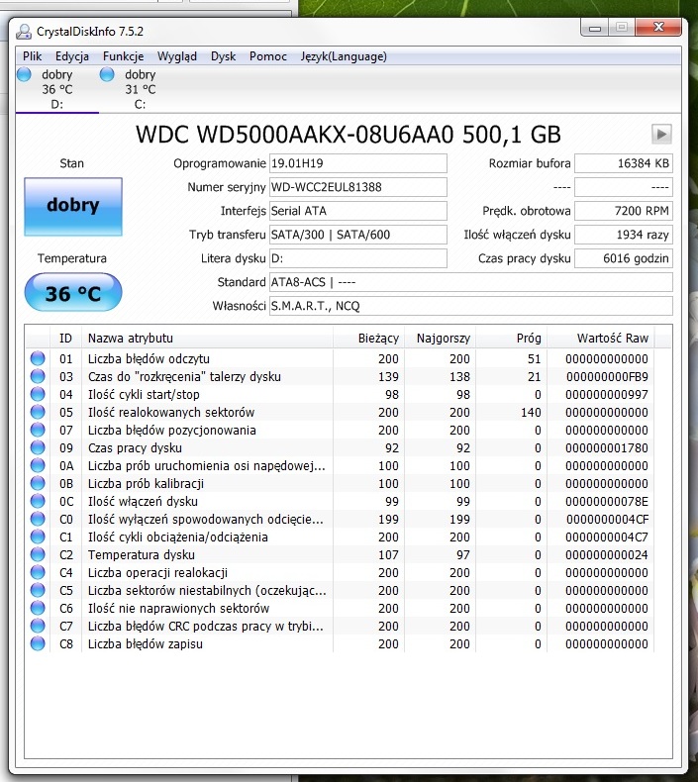The image size is (698, 782).
Task: Click the Wartość Raw column header
Action: click(601, 339)
